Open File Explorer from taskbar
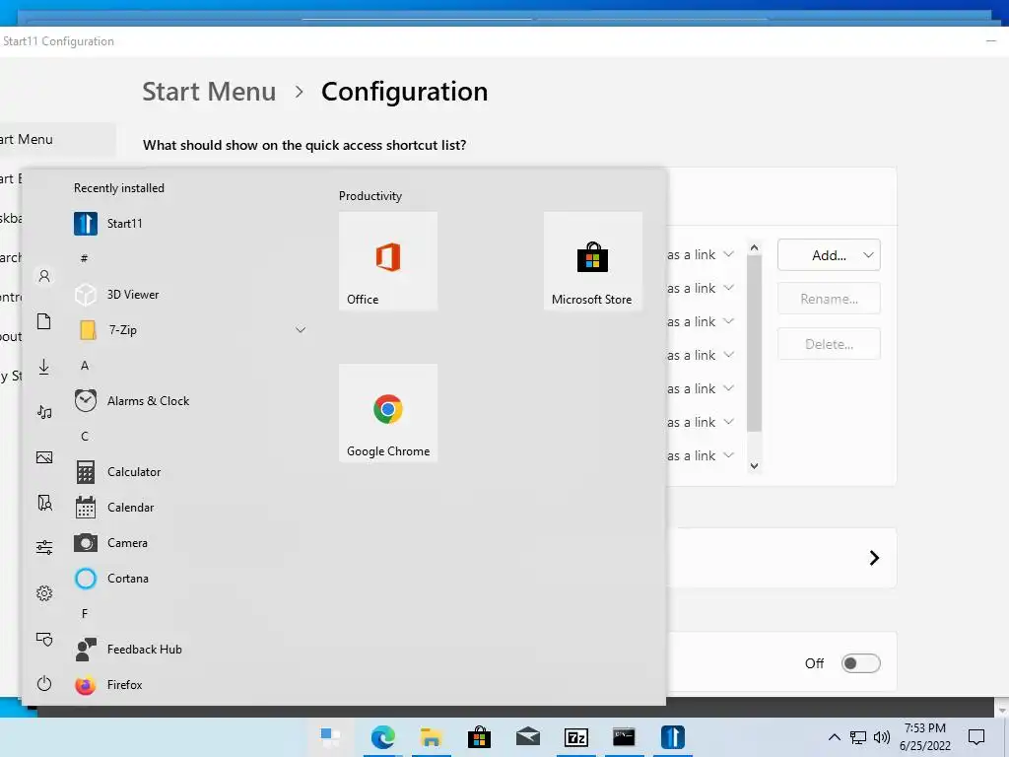Viewport: 1009px width, 757px height. pyautogui.click(x=432, y=737)
